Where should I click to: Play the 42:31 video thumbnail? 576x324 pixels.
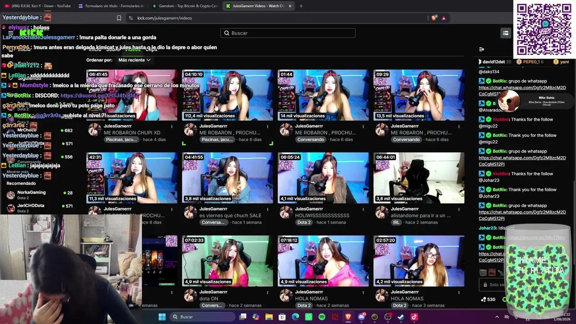132,178
